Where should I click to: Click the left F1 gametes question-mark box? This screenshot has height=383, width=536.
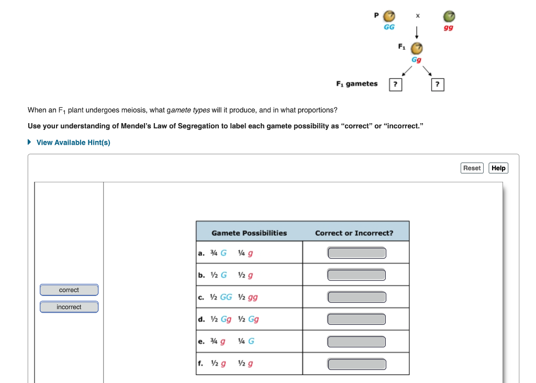(x=396, y=84)
